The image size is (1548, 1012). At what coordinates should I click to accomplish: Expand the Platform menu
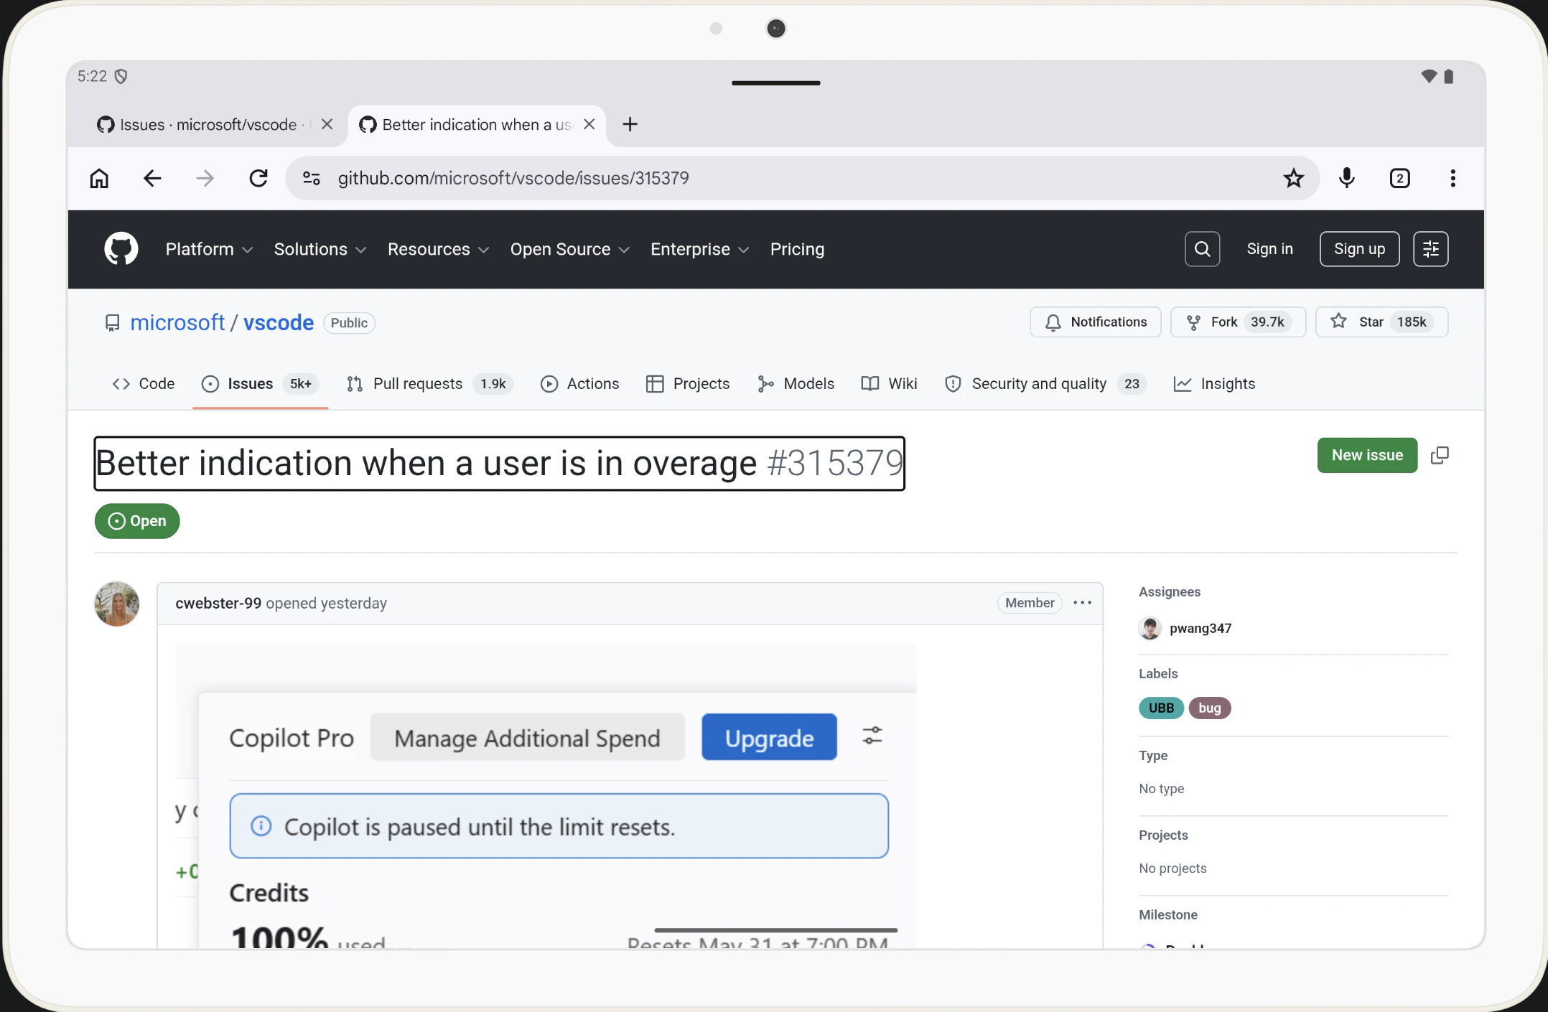(209, 249)
